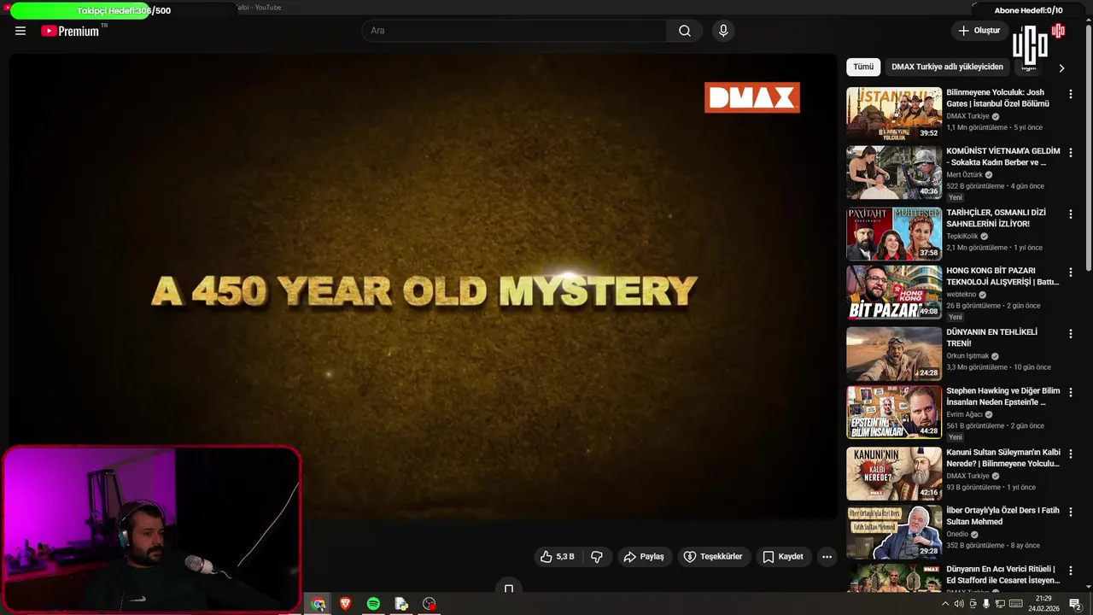The height and width of the screenshot is (615, 1093).
Task: Open Brave browser from the taskbar
Action: (x=346, y=604)
